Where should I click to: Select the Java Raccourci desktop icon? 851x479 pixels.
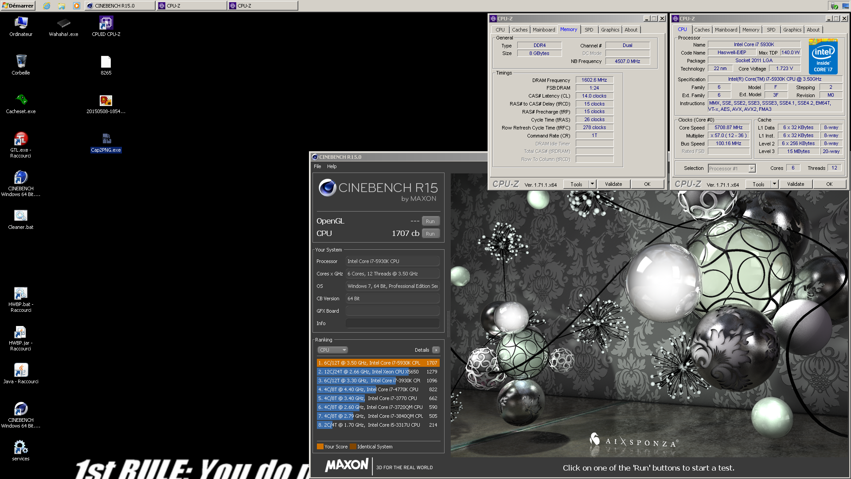(21, 373)
